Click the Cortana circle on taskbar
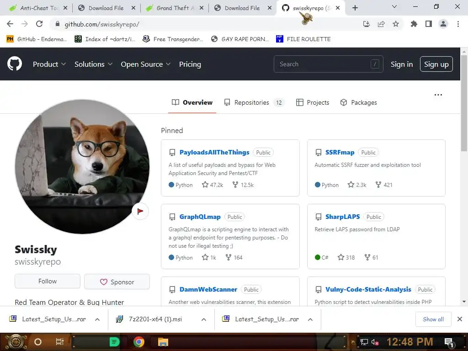 click(x=38, y=342)
